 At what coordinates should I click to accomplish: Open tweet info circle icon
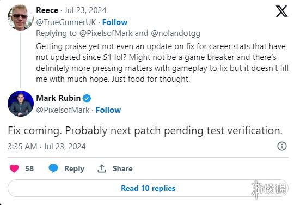coord(282,146)
